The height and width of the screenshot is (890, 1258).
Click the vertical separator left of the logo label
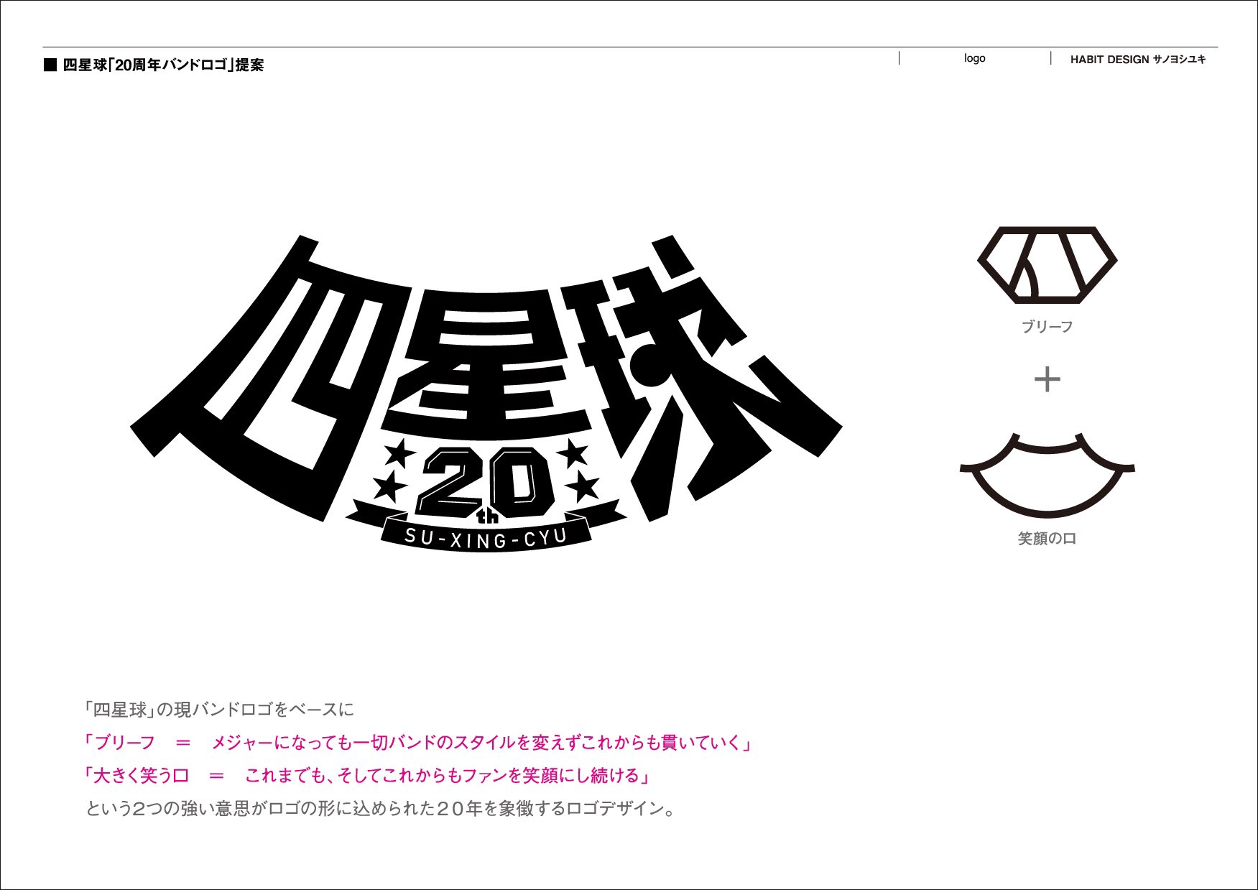pos(897,58)
